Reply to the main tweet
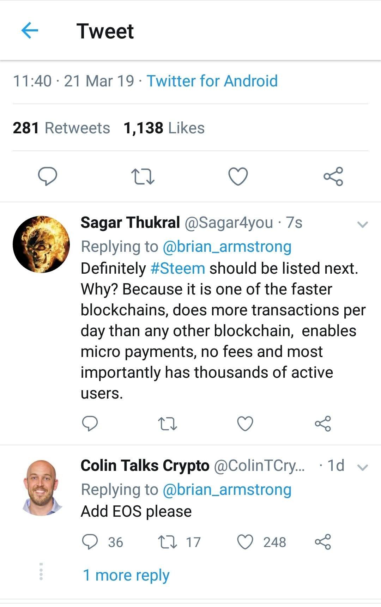381x607 pixels. 47,176
